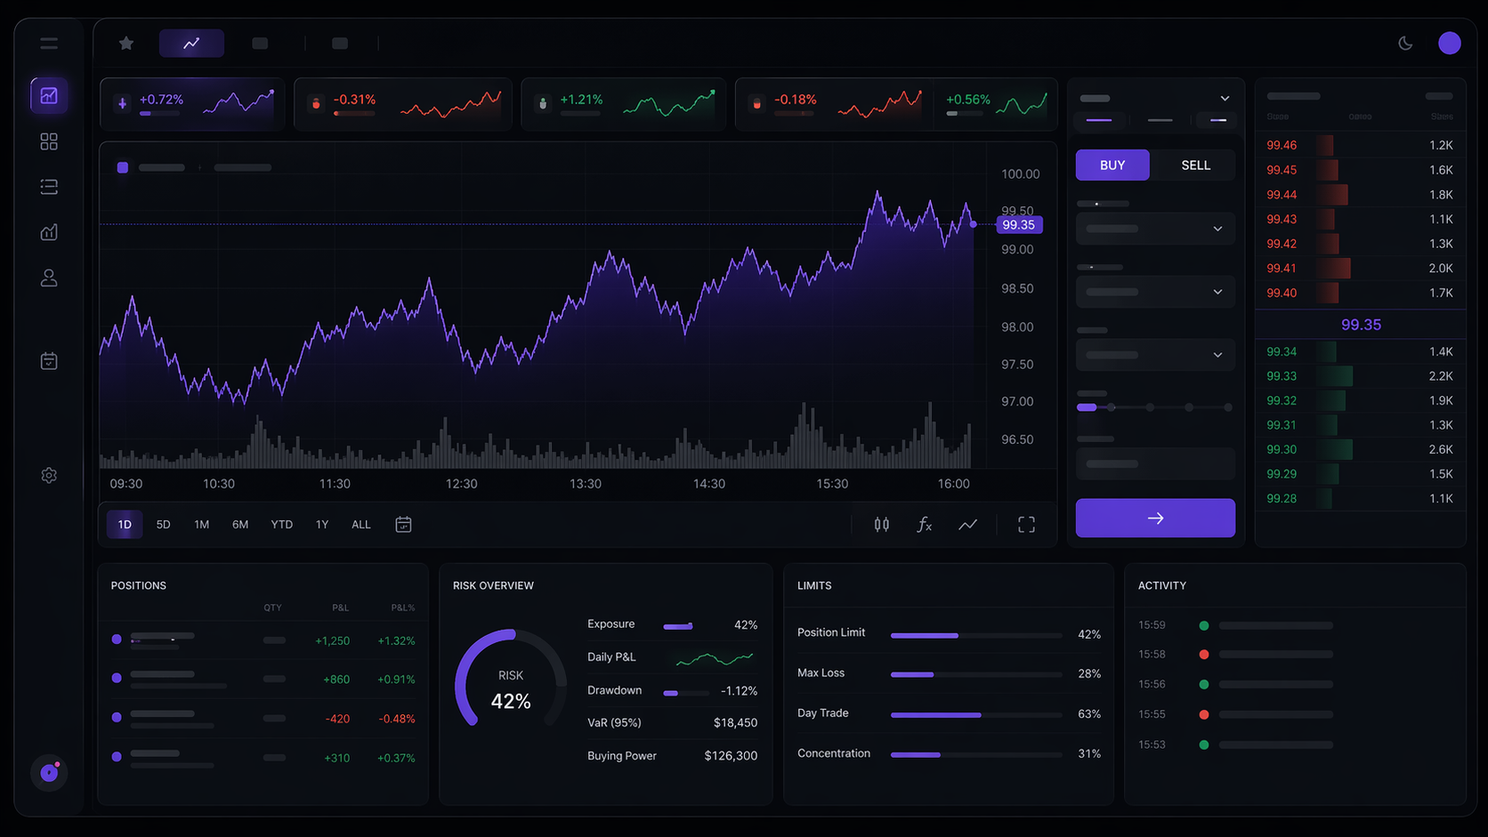
Task: Open the activity entry at 15:55
Action: [1237, 714]
